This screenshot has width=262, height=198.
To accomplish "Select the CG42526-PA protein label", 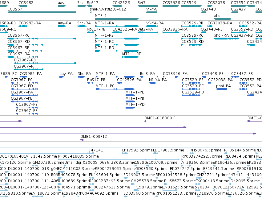I will 129,80.
